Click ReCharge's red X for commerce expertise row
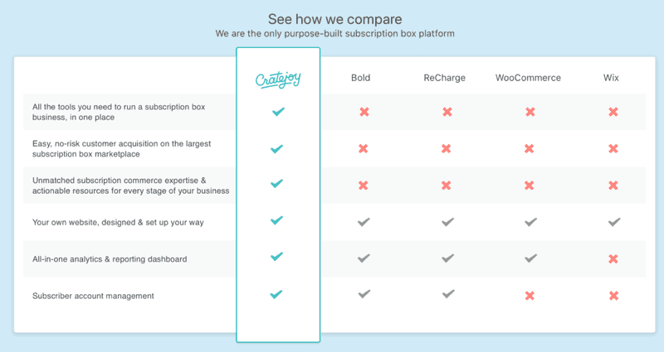 click(447, 186)
